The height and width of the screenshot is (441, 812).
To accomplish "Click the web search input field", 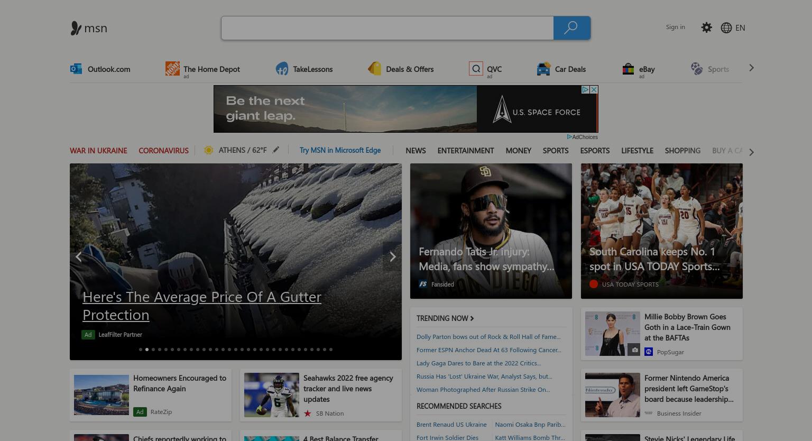I will [387, 28].
